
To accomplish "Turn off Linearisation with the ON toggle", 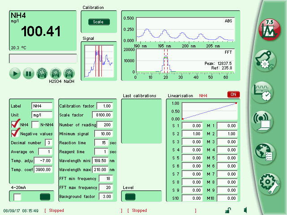I will 233,95.
